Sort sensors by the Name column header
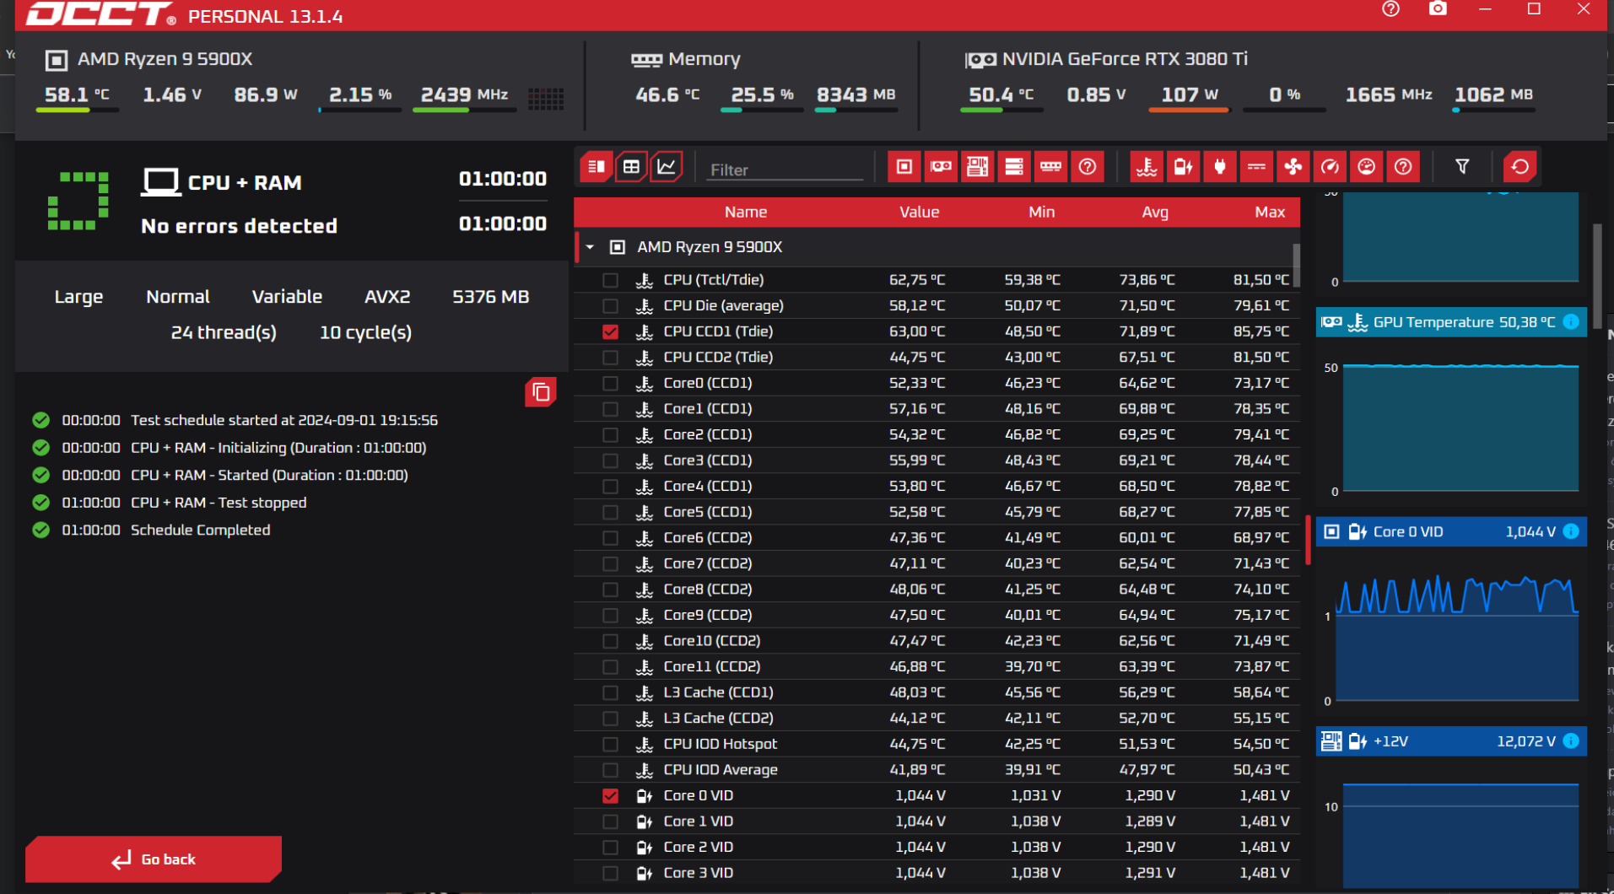Screen dimensions: 1614x894 (x=746, y=212)
